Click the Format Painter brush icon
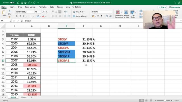 [9, 17]
